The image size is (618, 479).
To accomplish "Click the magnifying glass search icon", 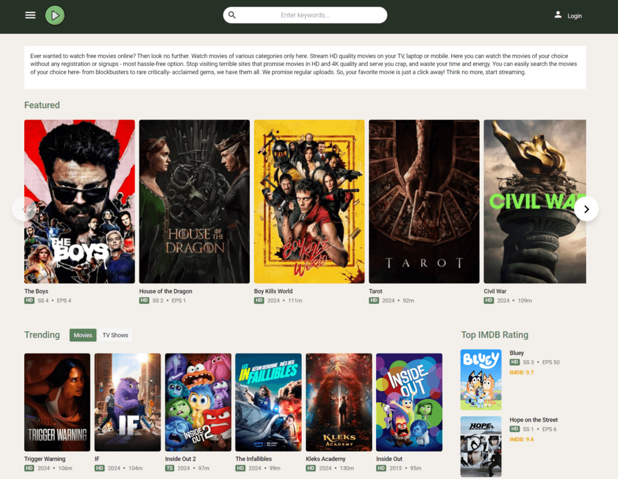I will tap(232, 15).
